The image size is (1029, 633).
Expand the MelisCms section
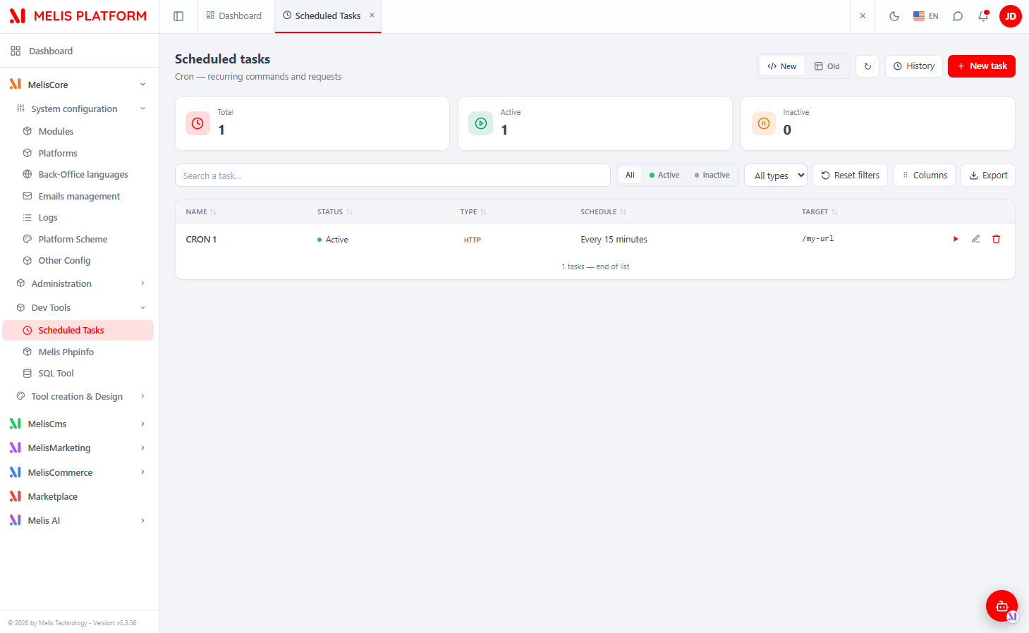[142, 424]
